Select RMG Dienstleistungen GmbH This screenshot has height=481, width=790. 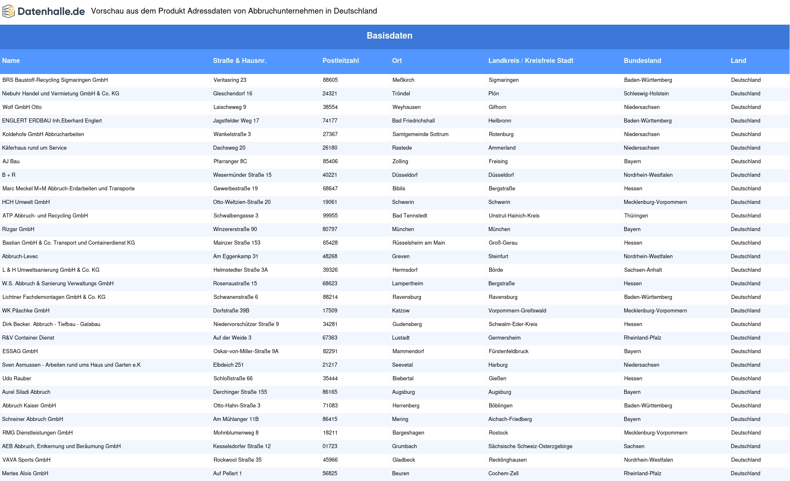pyautogui.click(x=38, y=433)
